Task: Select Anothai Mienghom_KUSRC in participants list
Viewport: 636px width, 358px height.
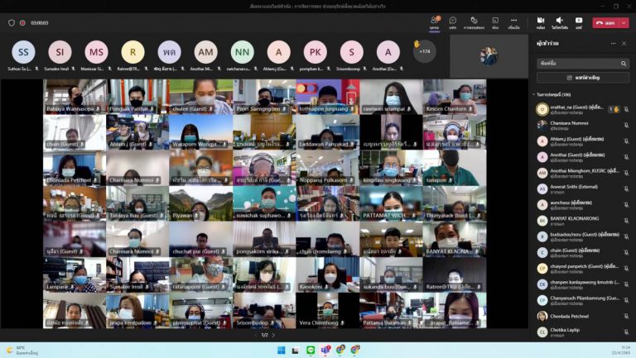Action: coord(578,172)
